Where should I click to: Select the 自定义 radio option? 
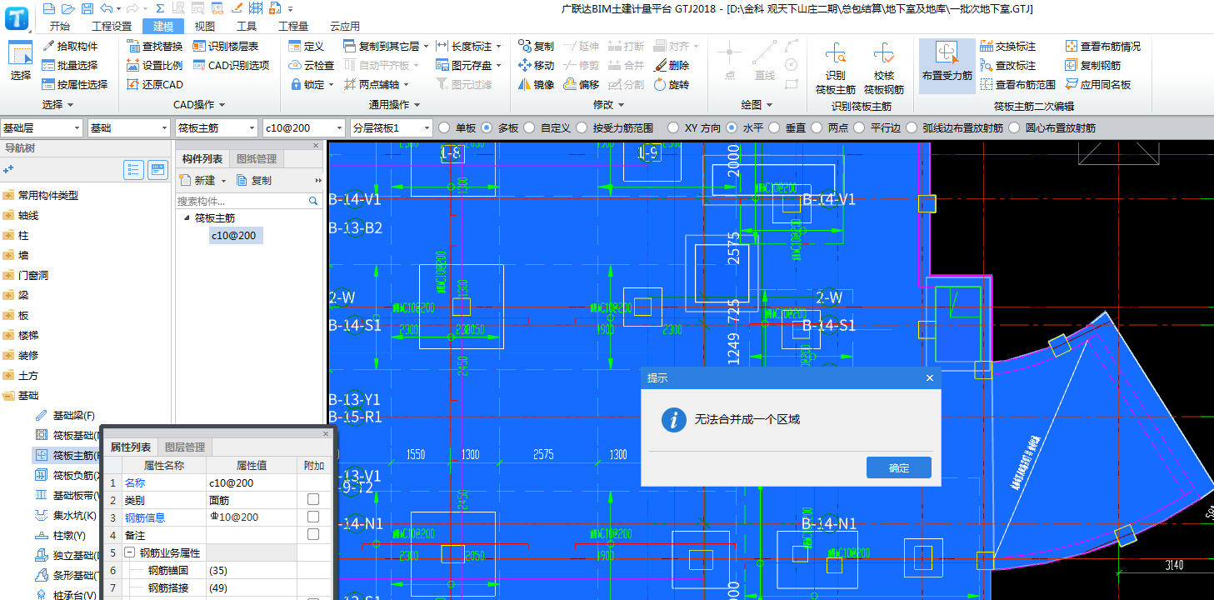click(531, 127)
